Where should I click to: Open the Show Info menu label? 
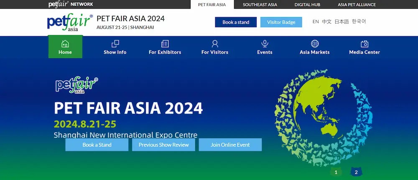(x=115, y=52)
